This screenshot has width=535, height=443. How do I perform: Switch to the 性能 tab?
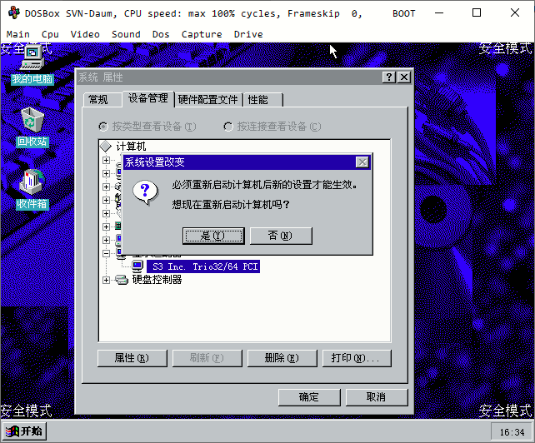point(262,100)
